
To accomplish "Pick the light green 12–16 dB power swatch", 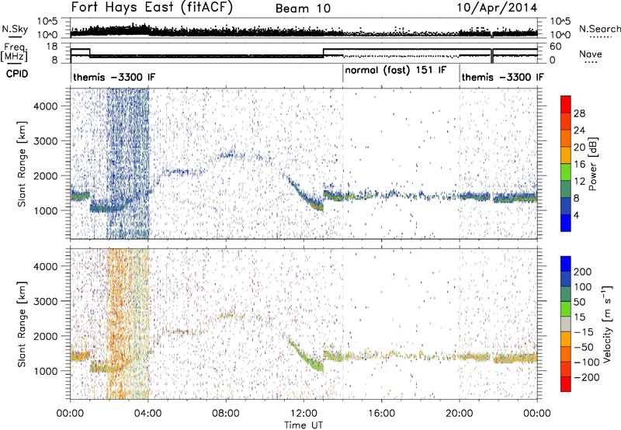I will coord(566,172).
